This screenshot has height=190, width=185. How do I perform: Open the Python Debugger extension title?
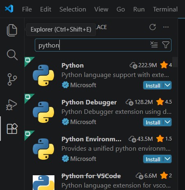89,102
